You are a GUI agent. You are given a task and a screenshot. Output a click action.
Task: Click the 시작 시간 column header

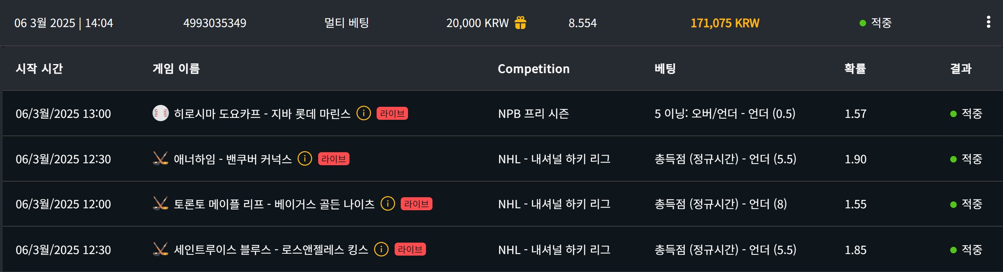click(39, 68)
